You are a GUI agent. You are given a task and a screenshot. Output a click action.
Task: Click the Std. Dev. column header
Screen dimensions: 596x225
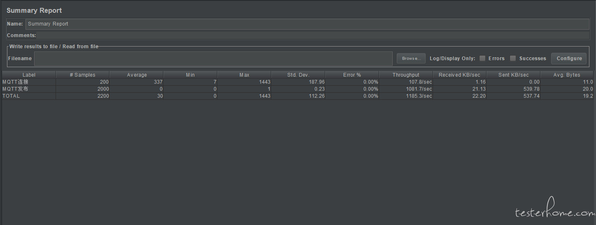(x=298, y=75)
